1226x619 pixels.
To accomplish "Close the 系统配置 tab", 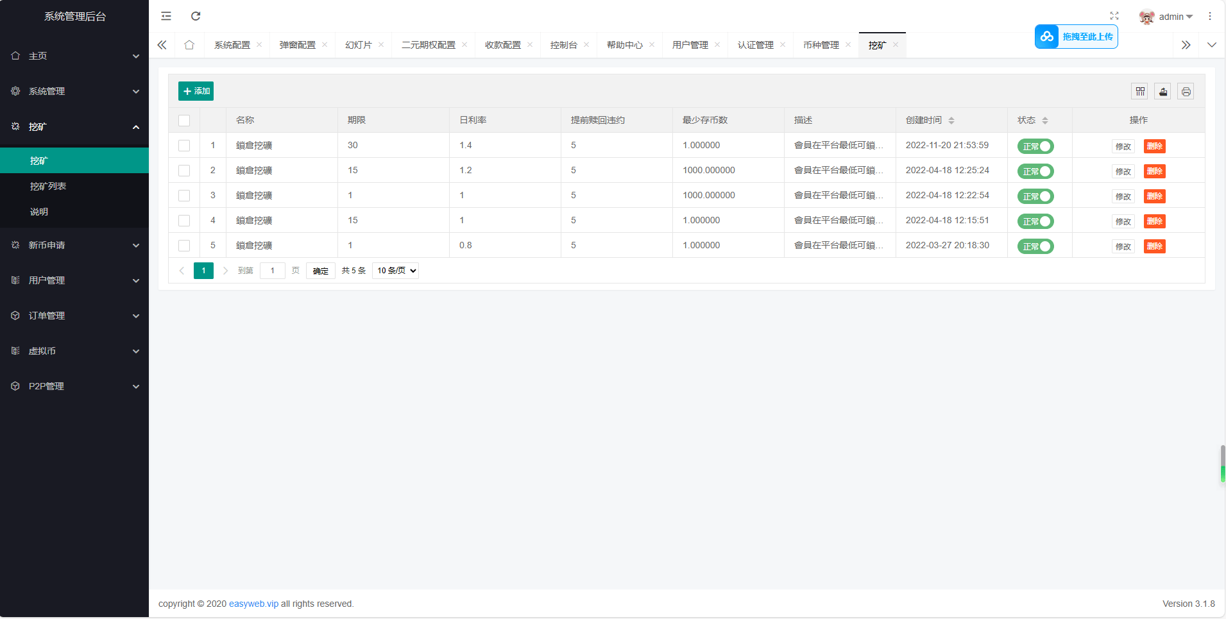I will coord(259,44).
